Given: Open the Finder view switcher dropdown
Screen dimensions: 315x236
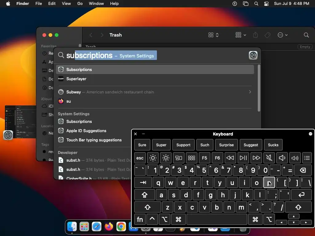Looking at the screenshot, I should pyautogui.click(x=213, y=35).
